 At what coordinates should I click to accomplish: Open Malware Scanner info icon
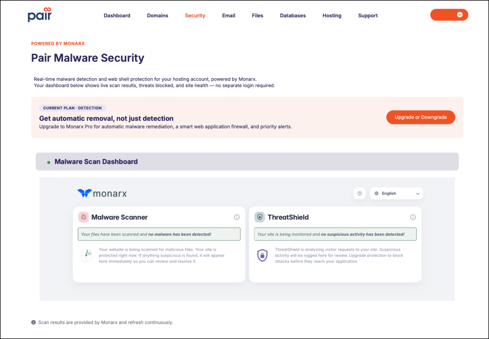point(237,217)
